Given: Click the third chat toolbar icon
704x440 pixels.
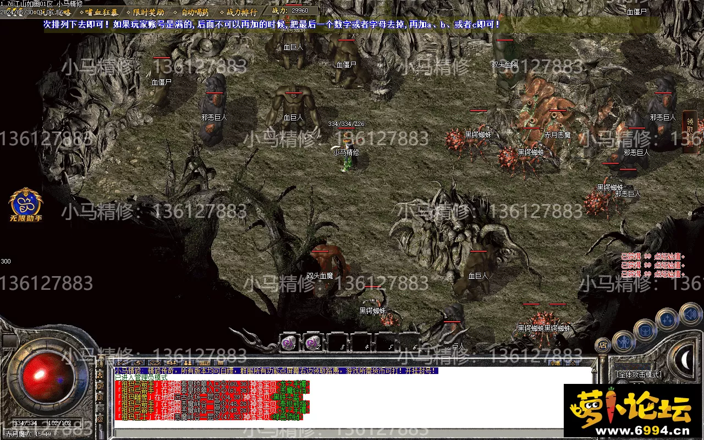Looking at the screenshot, I should point(155,363).
